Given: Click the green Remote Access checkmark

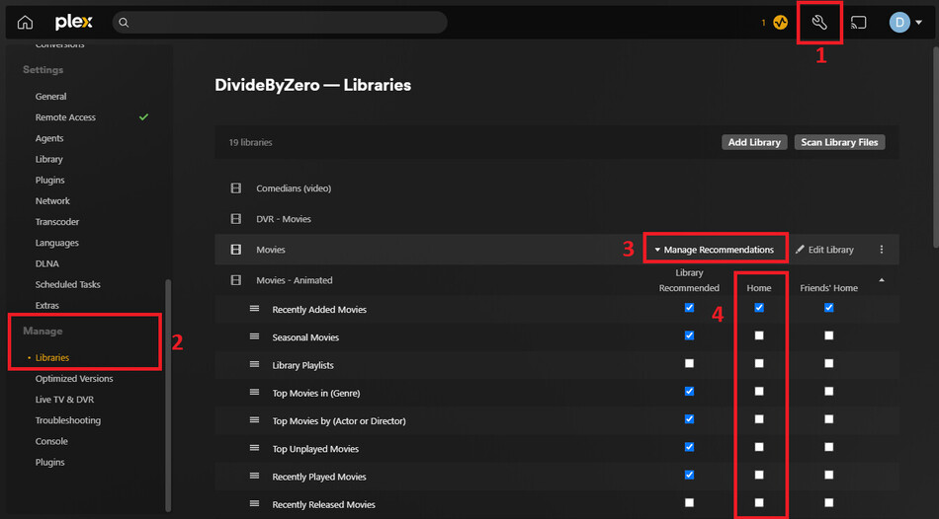Looking at the screenshot, I should [x=143, y=116].
